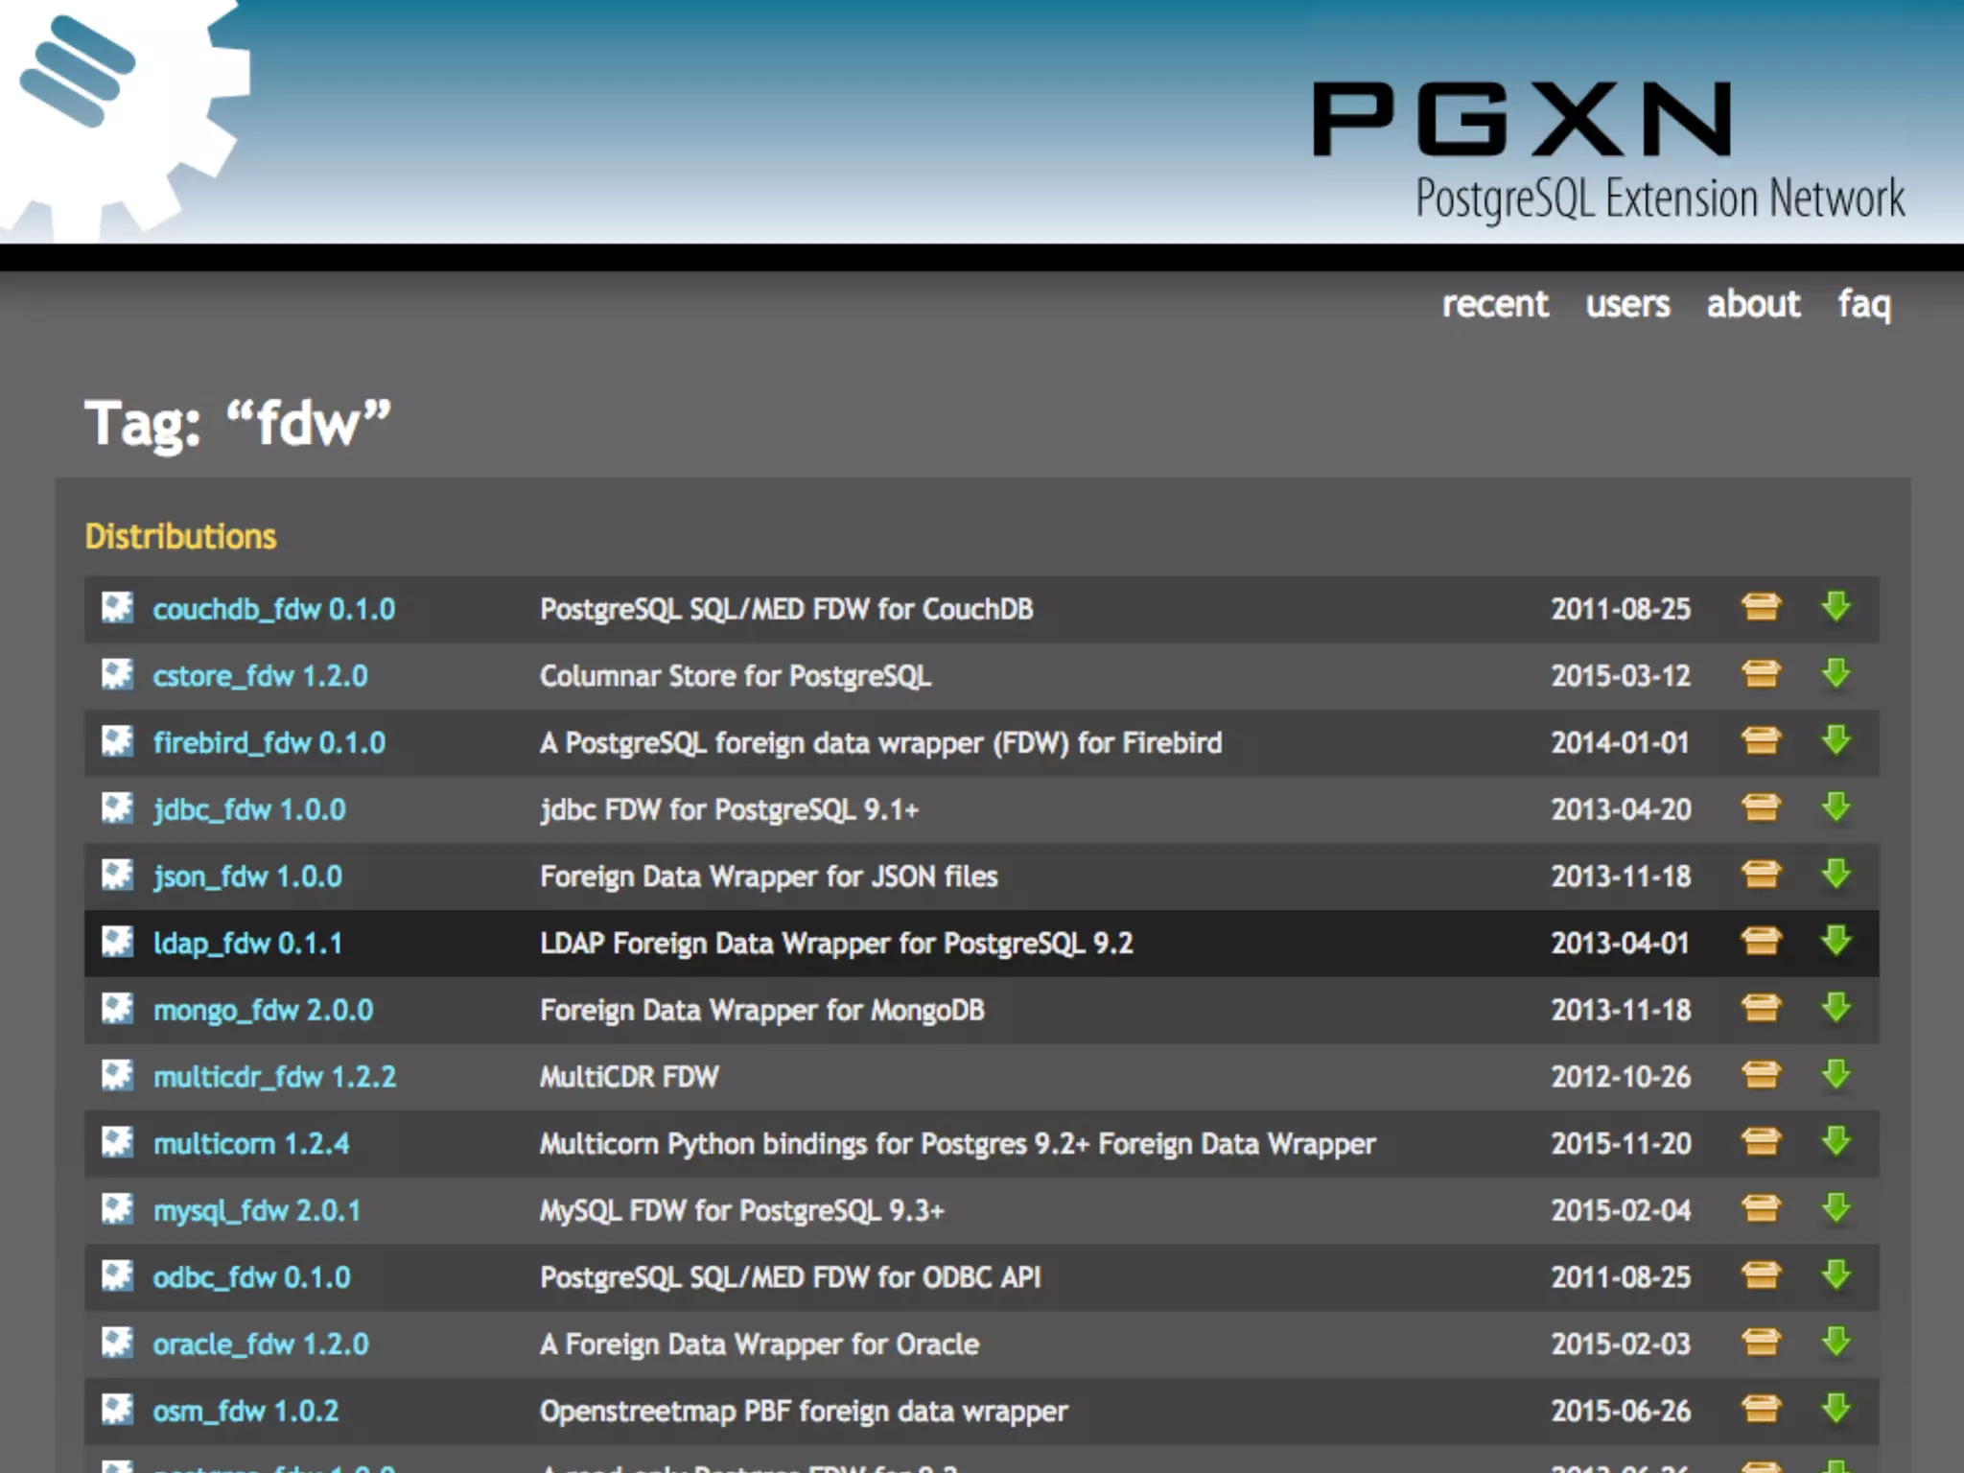Open the multicdr_fdw 1.2.2 distribution link

[x=274, y=1077]
